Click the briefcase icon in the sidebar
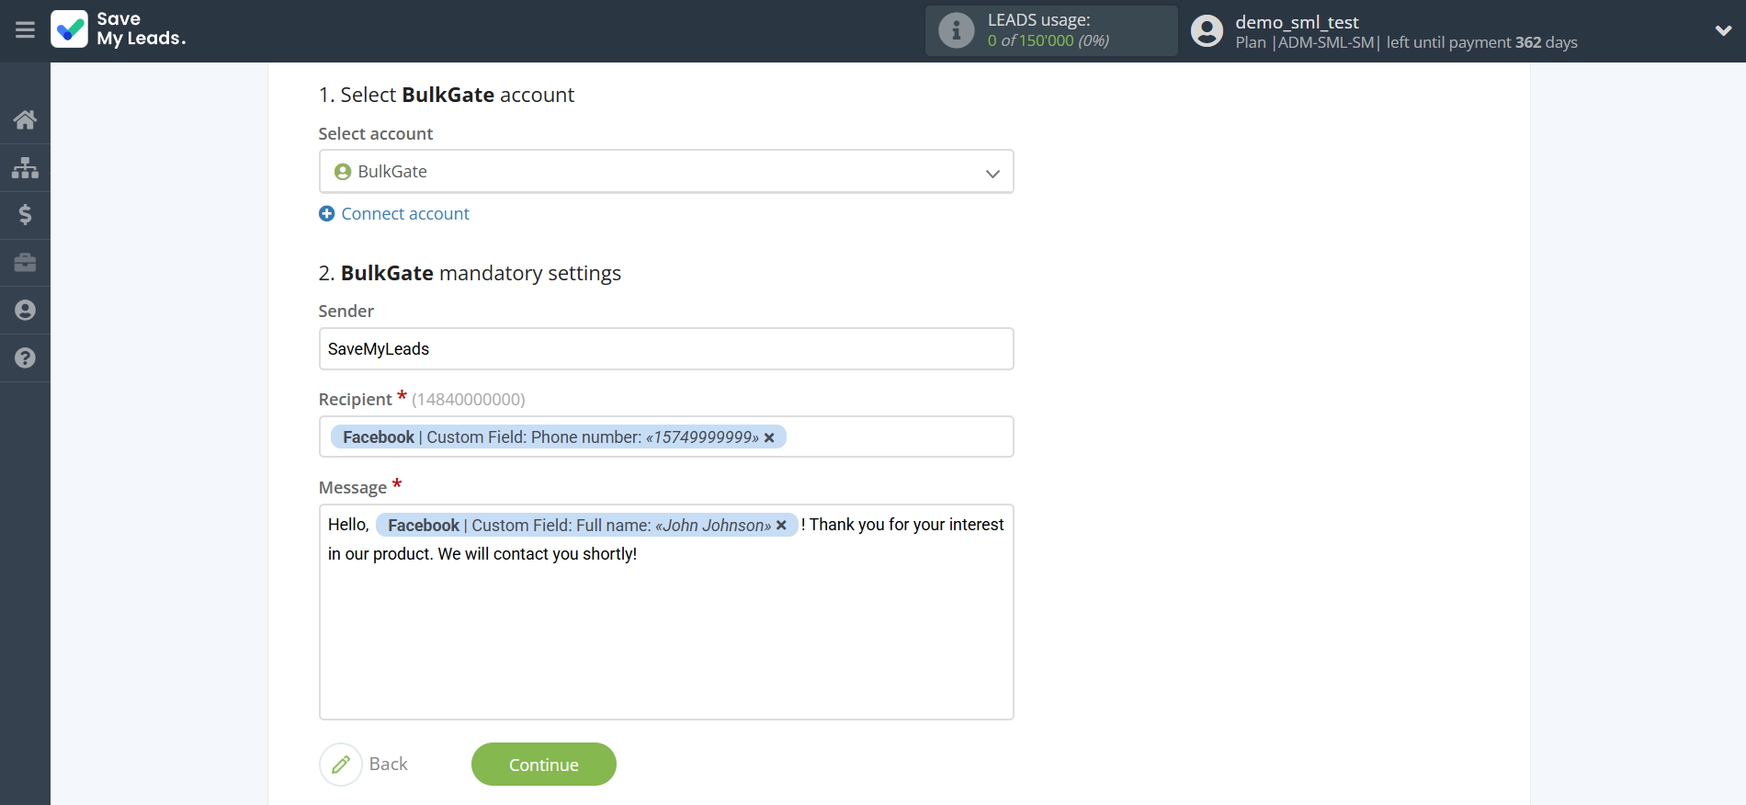 (x=25, y=263)
